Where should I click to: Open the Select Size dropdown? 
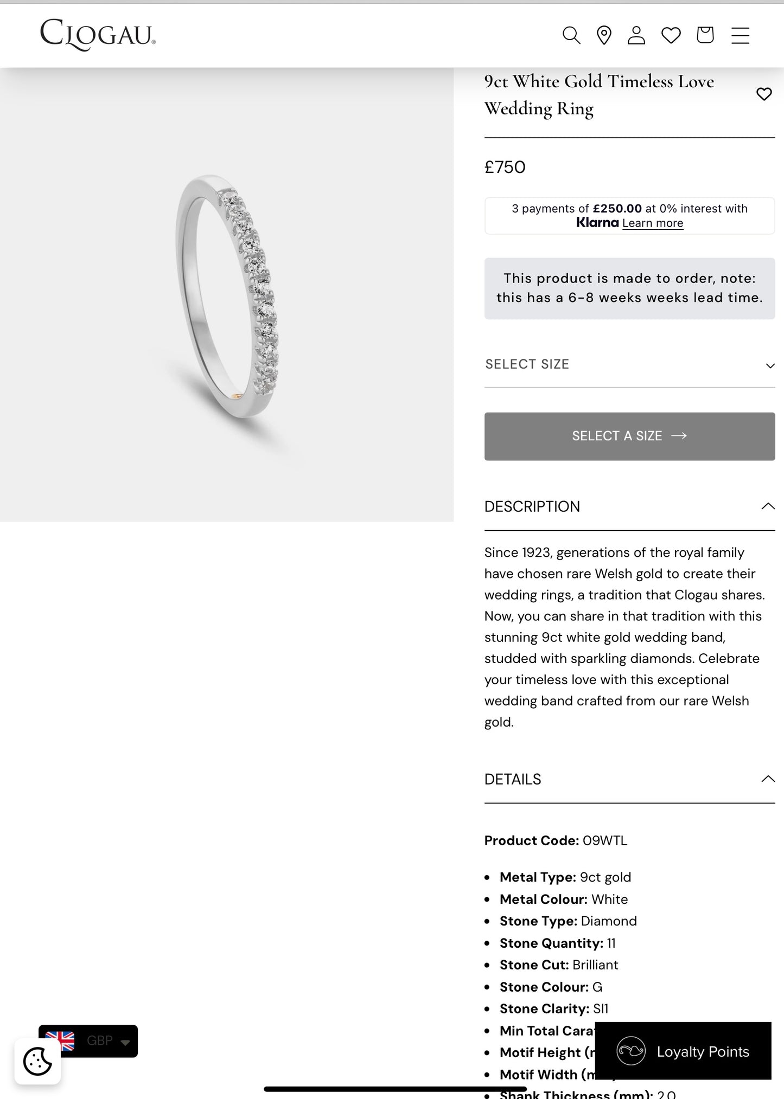[629, 364]
